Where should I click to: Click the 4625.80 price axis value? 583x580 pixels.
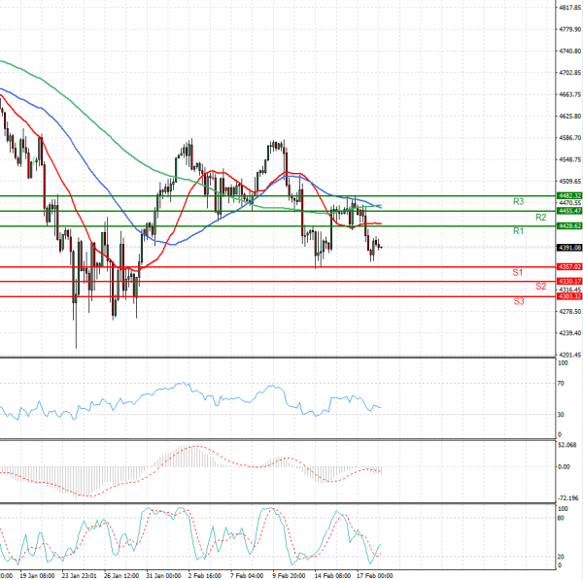click(x=570, y=116)
